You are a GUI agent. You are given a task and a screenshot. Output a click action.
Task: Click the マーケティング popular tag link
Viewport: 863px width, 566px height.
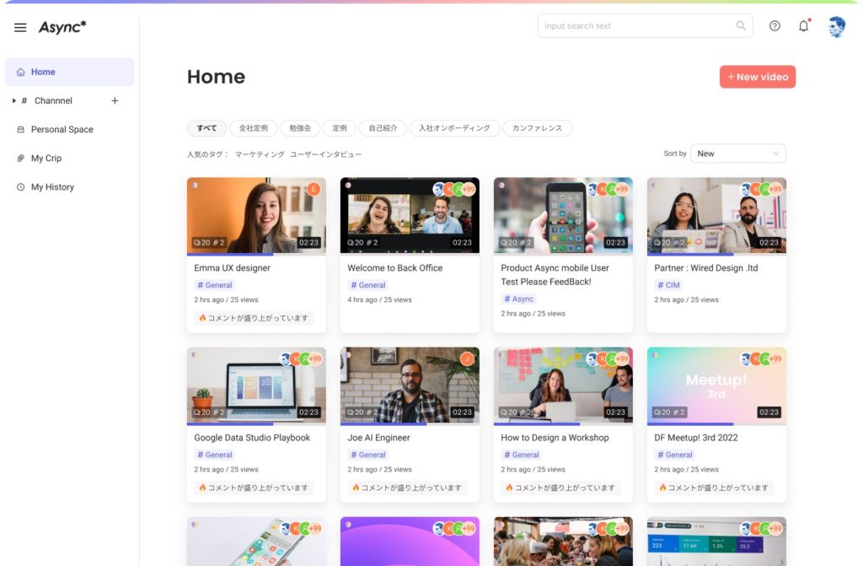point(260,154)
